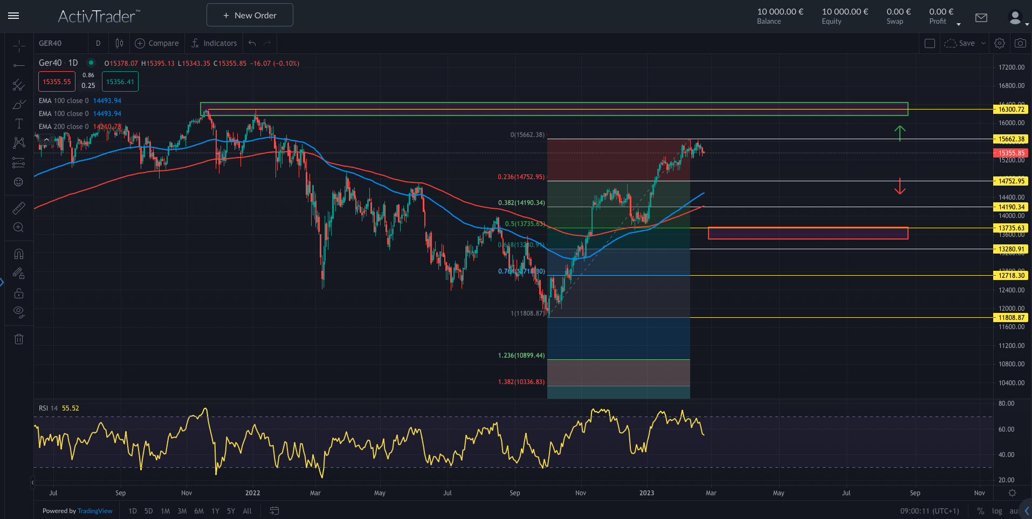Open the daily interval D selector
The height and width of the screenshot is (519, 1032).
coord(98,43)
